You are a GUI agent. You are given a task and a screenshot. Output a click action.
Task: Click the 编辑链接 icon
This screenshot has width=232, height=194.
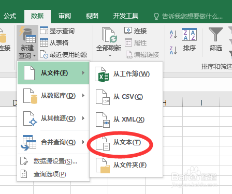[129, 54]
